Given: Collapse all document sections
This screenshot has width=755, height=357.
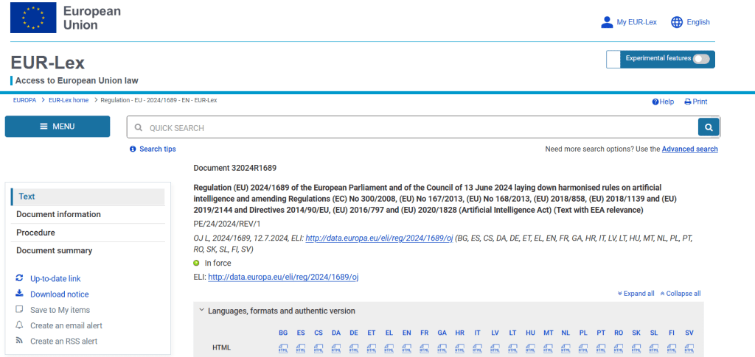Looking at the screenshot, I should [x=681, y=294].
